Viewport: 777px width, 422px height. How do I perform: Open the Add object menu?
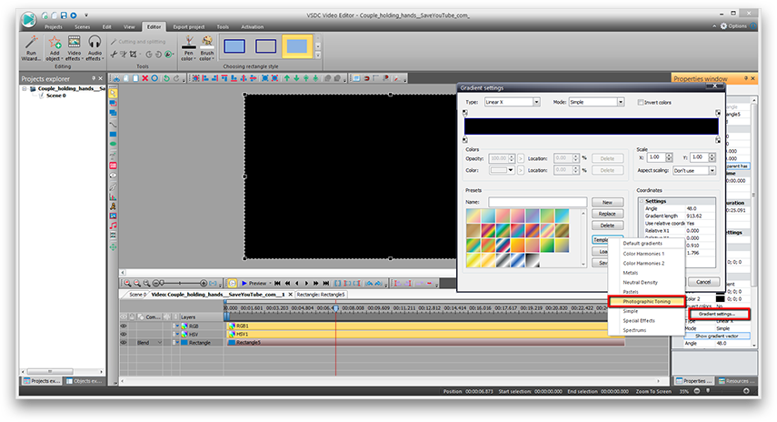[54, 48]
